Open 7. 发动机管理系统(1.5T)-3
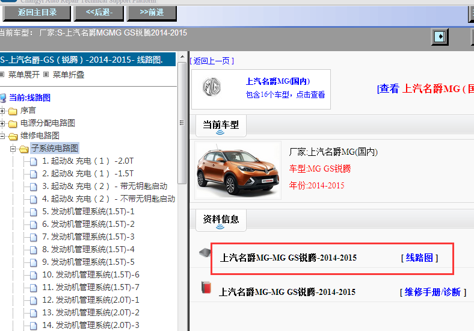 [88, 237]
